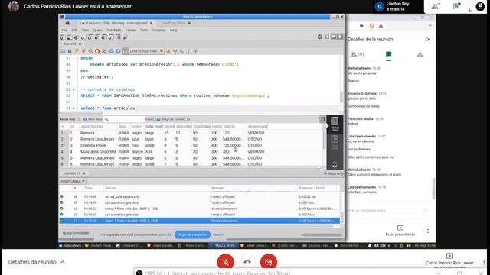Open the Query menu in Workbench
The width and height of the screenshot is (490, 275).
(x=97, y=31)
